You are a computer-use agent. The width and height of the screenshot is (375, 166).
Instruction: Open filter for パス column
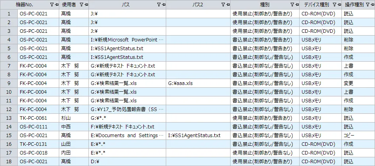click(159, 5)
